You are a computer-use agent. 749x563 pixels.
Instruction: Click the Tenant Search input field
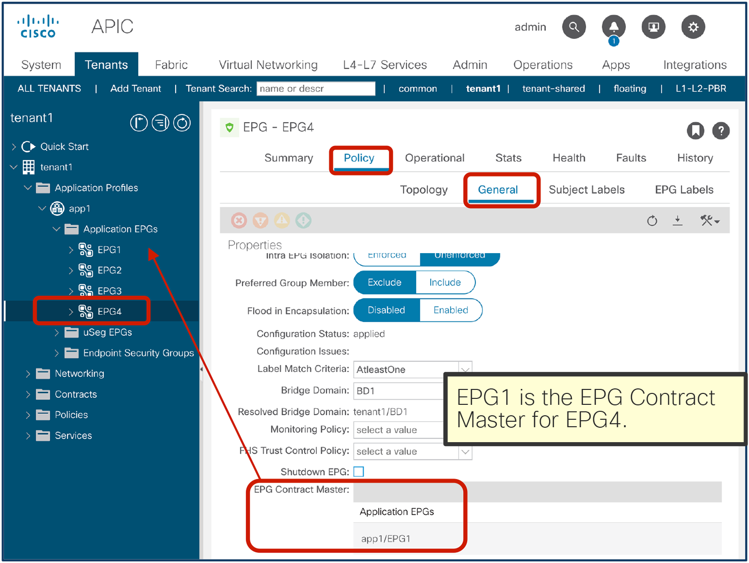pos(316,89)
